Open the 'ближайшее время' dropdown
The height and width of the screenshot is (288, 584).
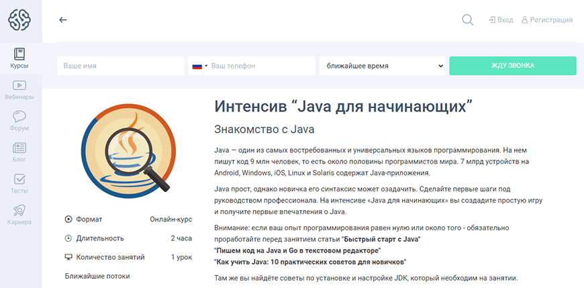pos(382,66)
